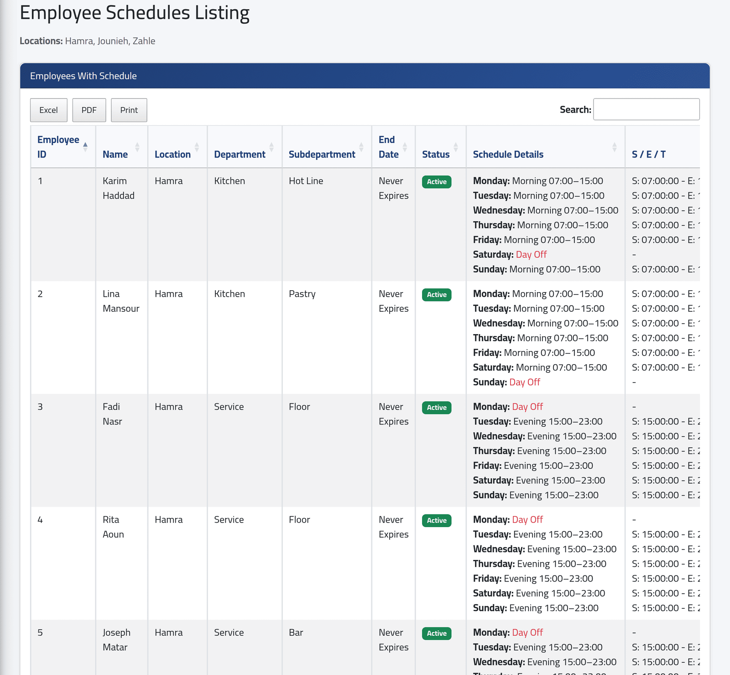The image size is (730, 675).
Task: Click Monday Day Off for Rita Aoun
Action: [x=527, y=519]
